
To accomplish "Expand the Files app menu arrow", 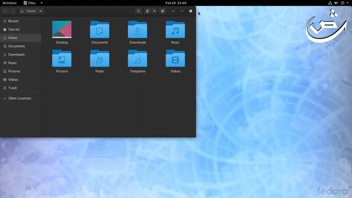I will pyautogui.click(x=42, y=3).
